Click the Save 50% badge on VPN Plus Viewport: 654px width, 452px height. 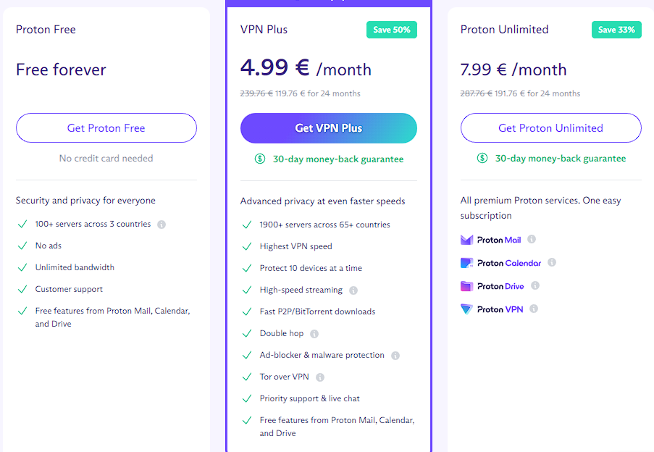[x=392, y=30]
